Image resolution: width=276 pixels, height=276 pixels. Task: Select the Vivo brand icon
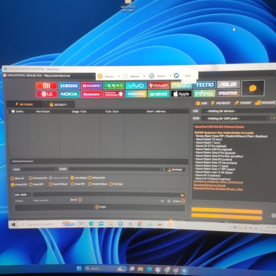pyautogui.click(x=136, y=86)
